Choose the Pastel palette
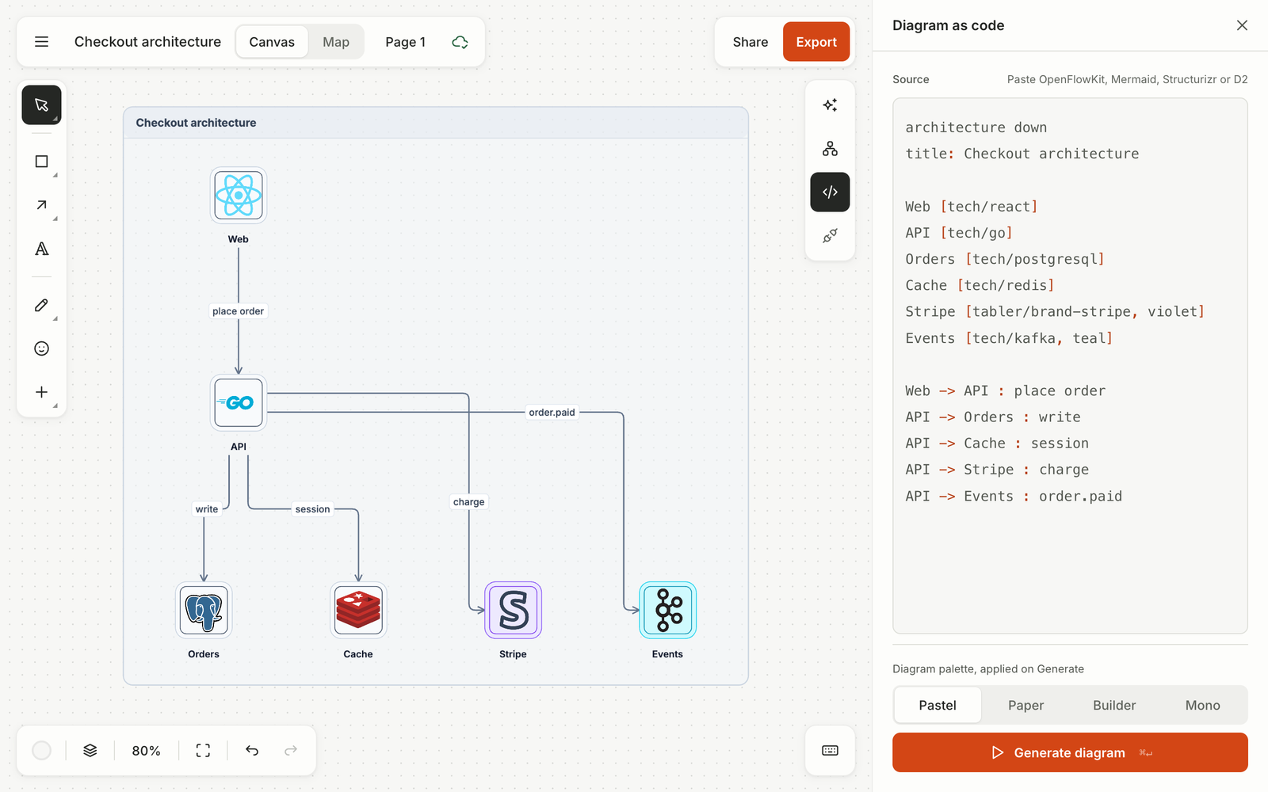This screenshot has height=792, width=1268. pos(938,705)
